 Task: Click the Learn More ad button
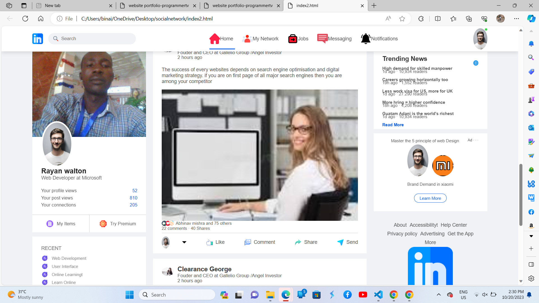[430, 198]
